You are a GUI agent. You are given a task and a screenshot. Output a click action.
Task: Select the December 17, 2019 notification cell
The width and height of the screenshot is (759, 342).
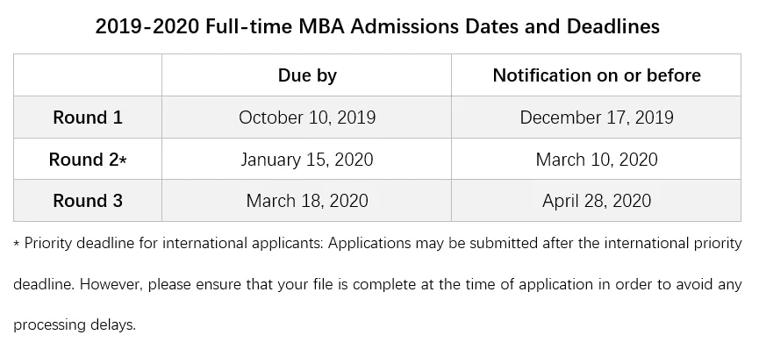click(597, 118)
